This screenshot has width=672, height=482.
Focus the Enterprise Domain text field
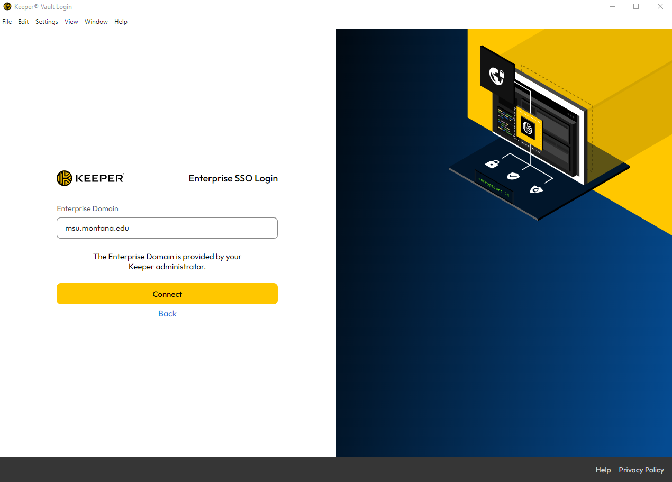coord(167,228)
